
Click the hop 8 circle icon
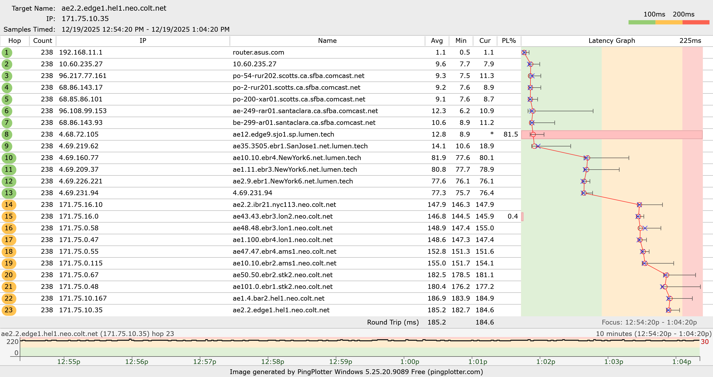click(x=7, y=134)
